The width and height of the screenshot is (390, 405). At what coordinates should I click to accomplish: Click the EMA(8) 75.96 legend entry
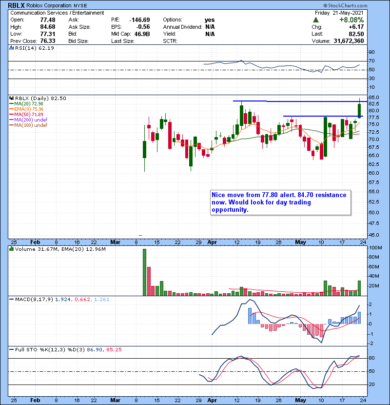pyautogui.click(x=26, y=109)
